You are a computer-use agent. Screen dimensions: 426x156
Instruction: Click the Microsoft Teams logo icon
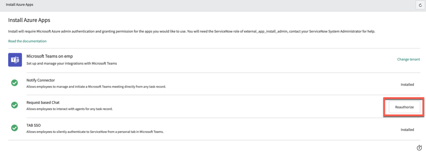click(15, 60)
